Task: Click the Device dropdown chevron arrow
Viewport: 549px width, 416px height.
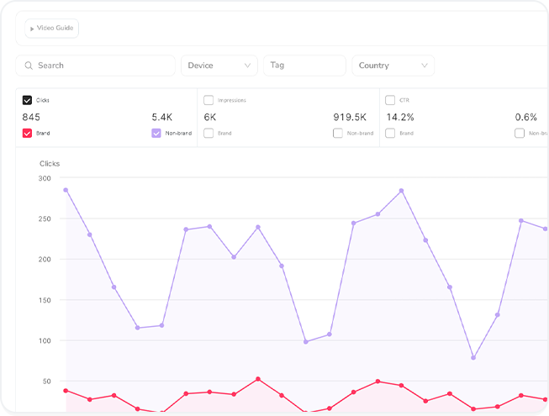Action: (248, 66)
